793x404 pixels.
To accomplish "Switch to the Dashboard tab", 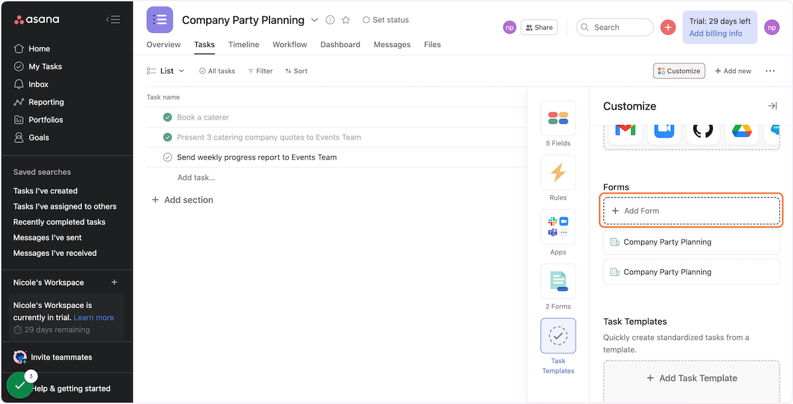I will point(340,44).
